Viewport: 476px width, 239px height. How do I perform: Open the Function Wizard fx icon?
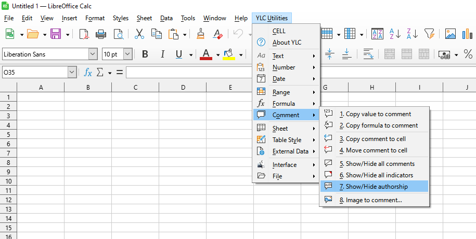pos(88,72)
